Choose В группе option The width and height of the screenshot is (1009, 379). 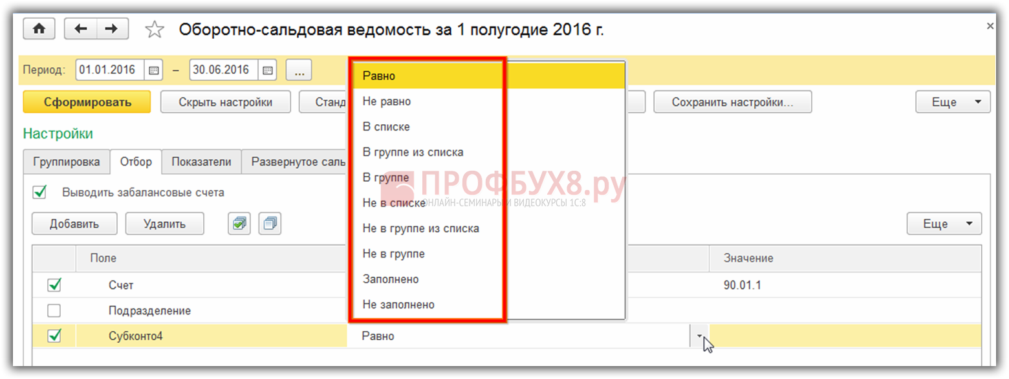click(489, 178)
